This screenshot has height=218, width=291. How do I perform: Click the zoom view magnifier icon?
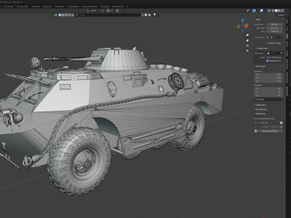tap(247, 35)
